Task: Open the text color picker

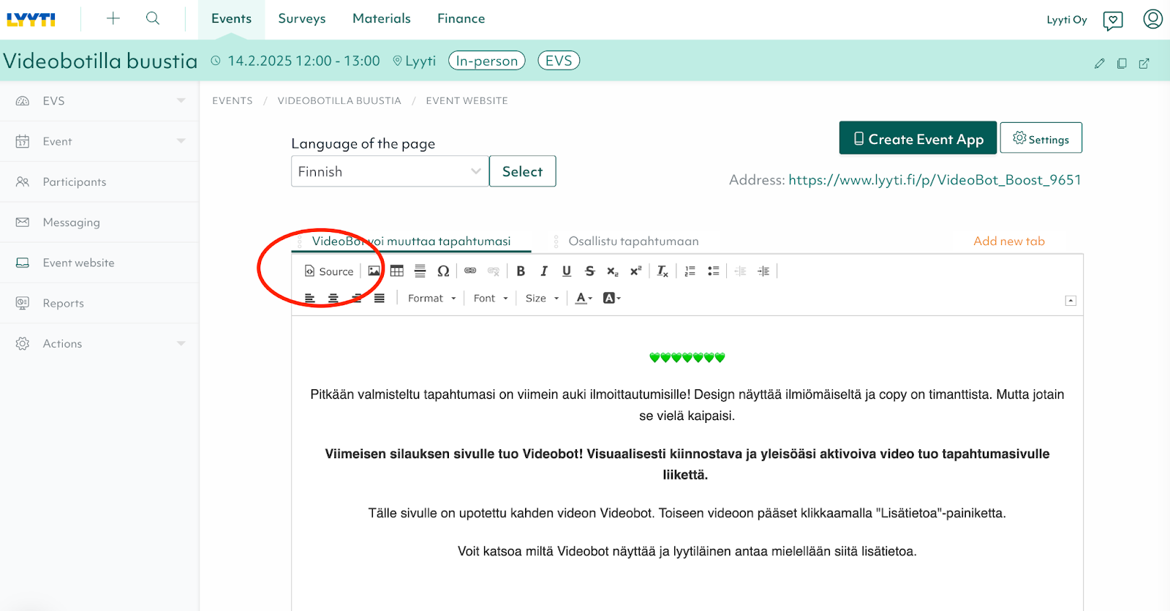Action: coord(584,298)
